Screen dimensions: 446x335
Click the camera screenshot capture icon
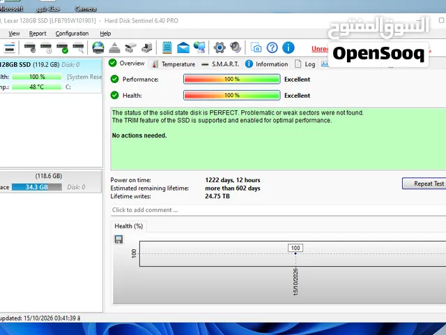click(256, 47)
